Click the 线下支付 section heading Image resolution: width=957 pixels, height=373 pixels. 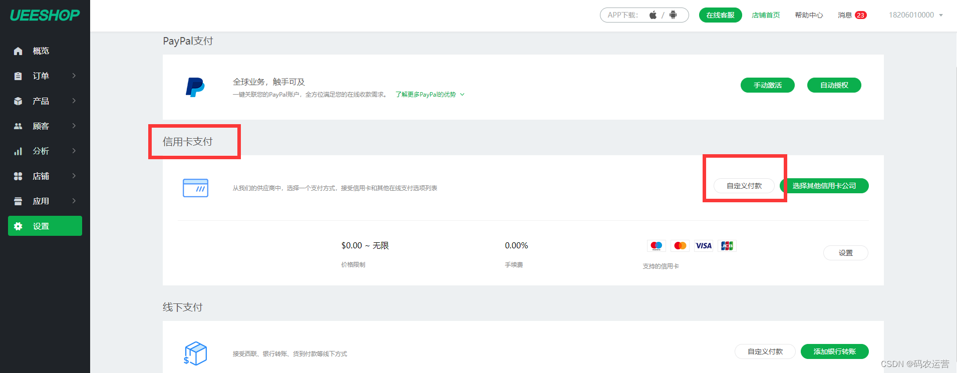click(x=183, y=307)
